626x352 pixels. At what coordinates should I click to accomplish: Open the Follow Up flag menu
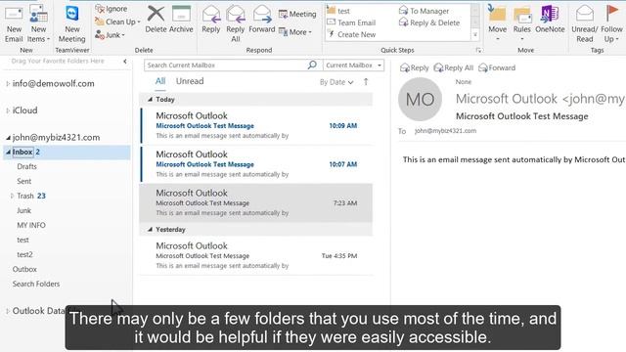pyautogui.click(x=611, y=24)
